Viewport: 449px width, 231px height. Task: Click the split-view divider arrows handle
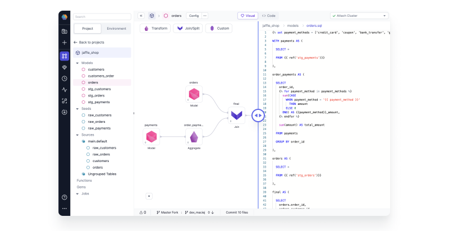click(x=258, y=115)
